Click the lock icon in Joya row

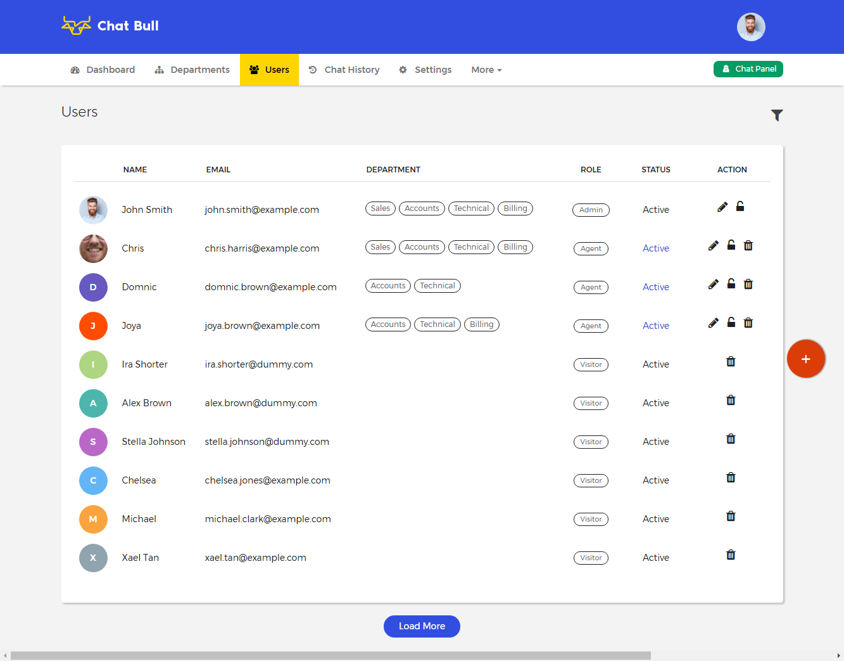coord(731,323)
